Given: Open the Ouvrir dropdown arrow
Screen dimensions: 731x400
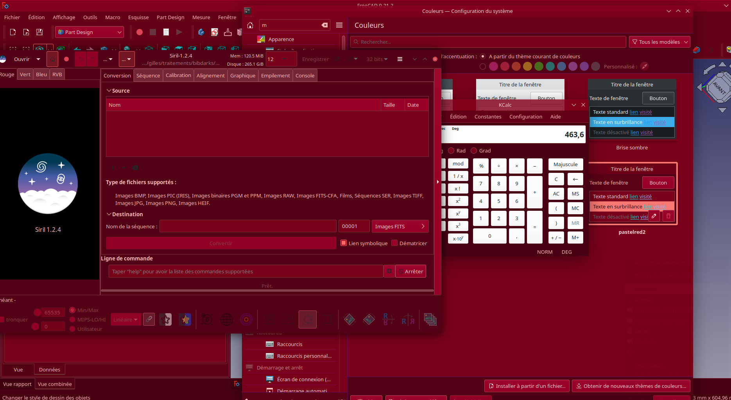Looking at the screenshot, I should point(38,59).
